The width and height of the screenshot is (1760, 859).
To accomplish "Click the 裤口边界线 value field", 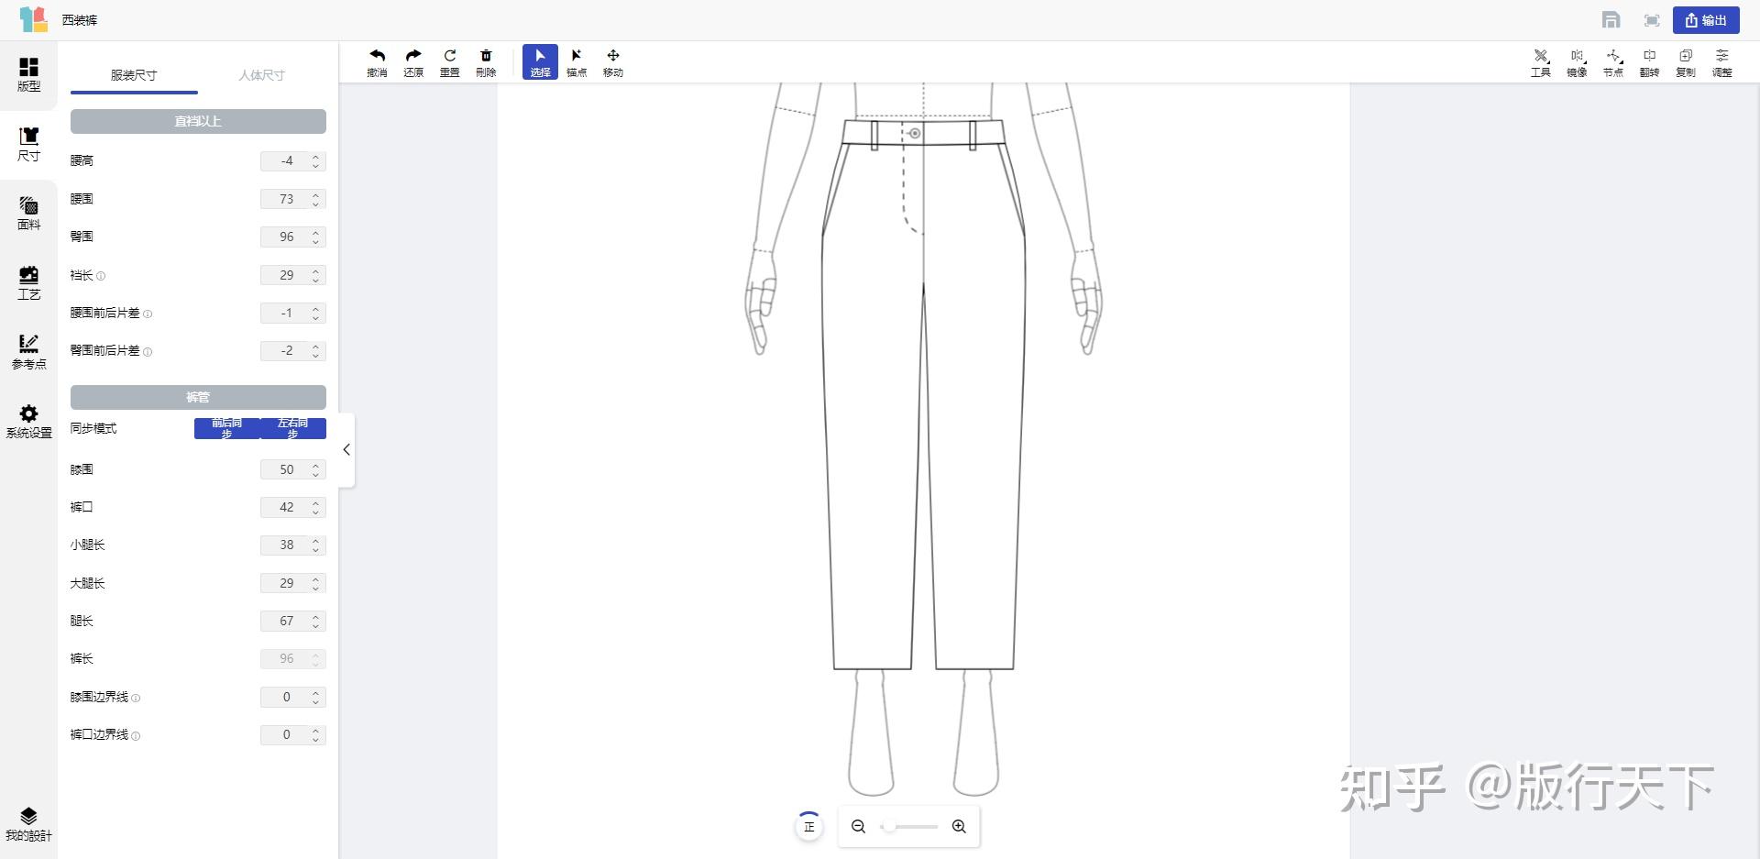I will (293, 735).
